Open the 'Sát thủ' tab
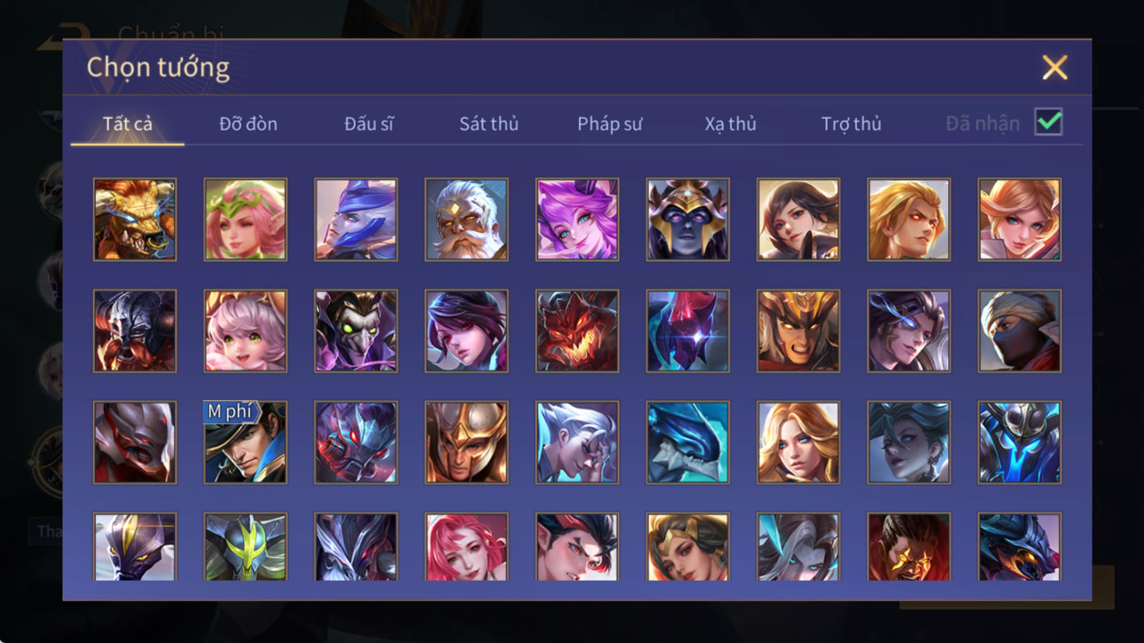 (489, 124)
